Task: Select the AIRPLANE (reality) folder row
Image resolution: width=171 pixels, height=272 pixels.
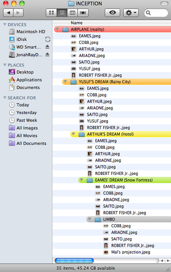Action: click(112, 29)
